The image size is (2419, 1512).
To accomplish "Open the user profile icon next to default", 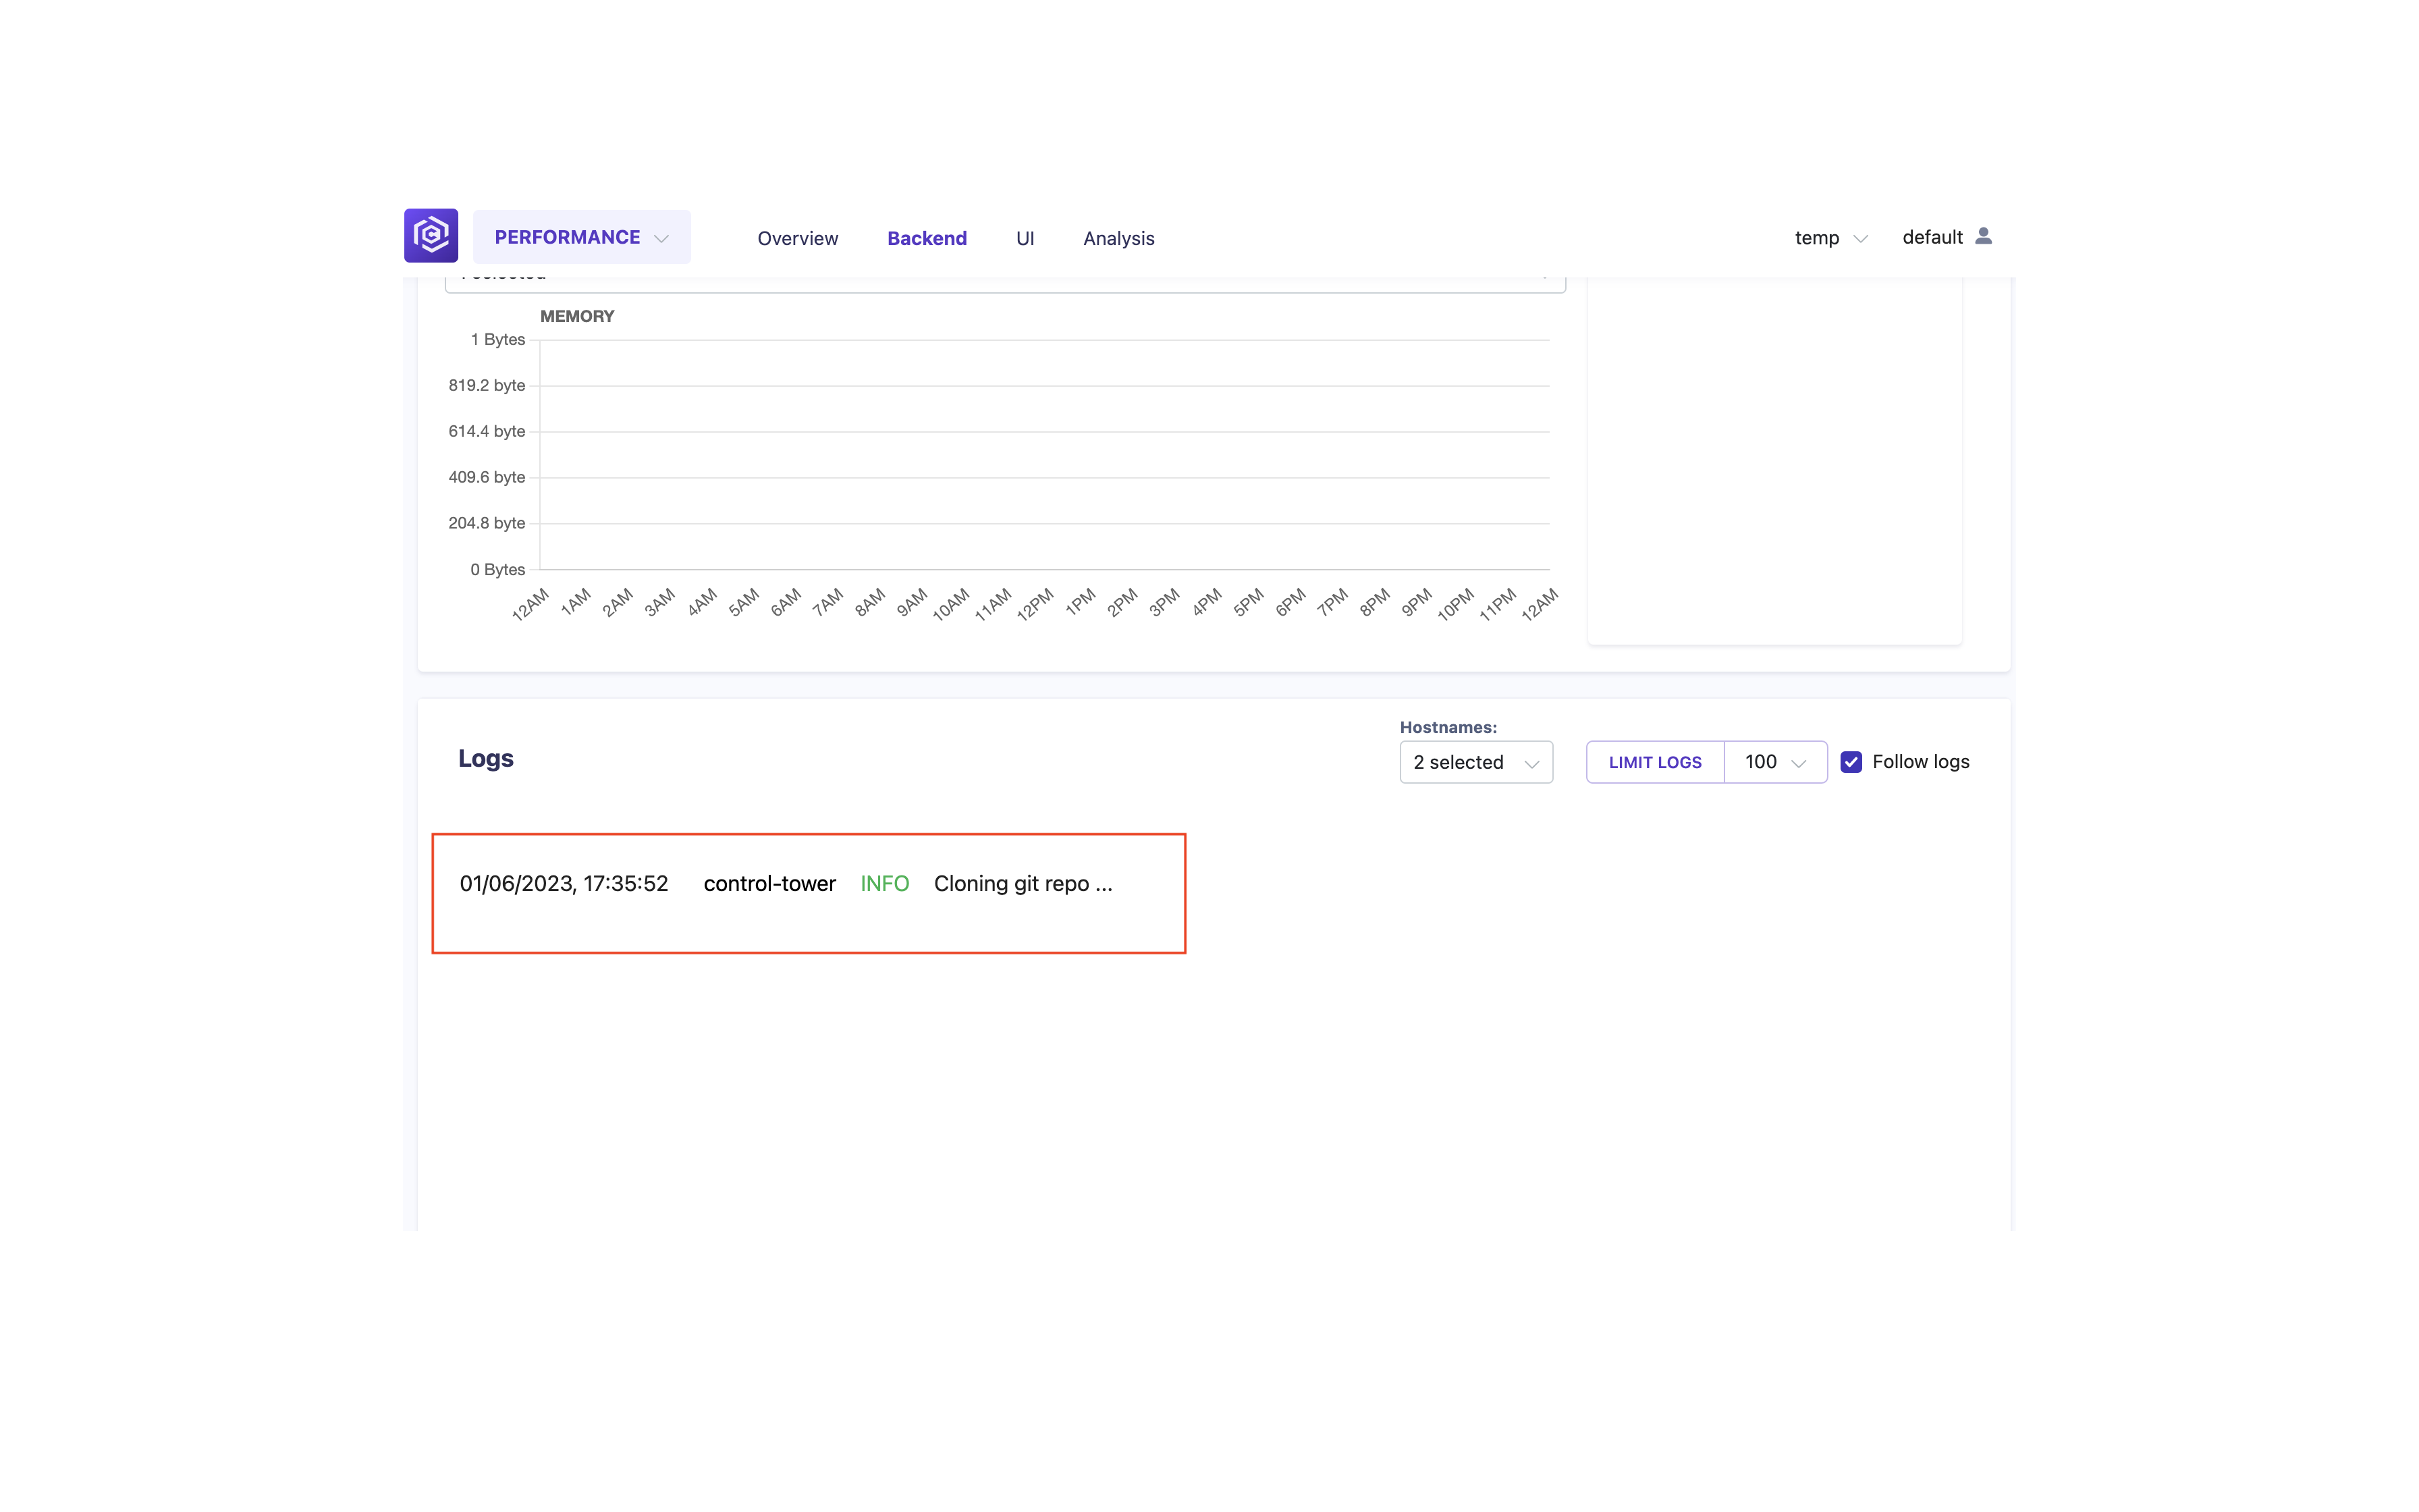I will tap(1983, 236).
